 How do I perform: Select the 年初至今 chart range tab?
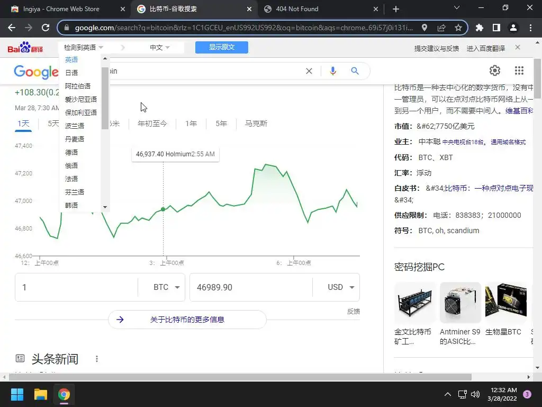[152, 123]
